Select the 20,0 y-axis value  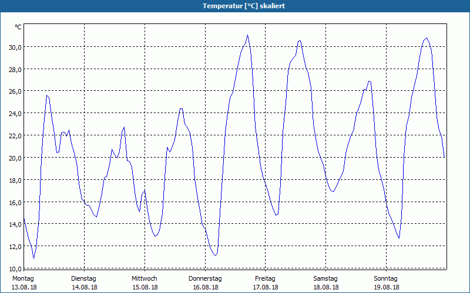[15, 158]
